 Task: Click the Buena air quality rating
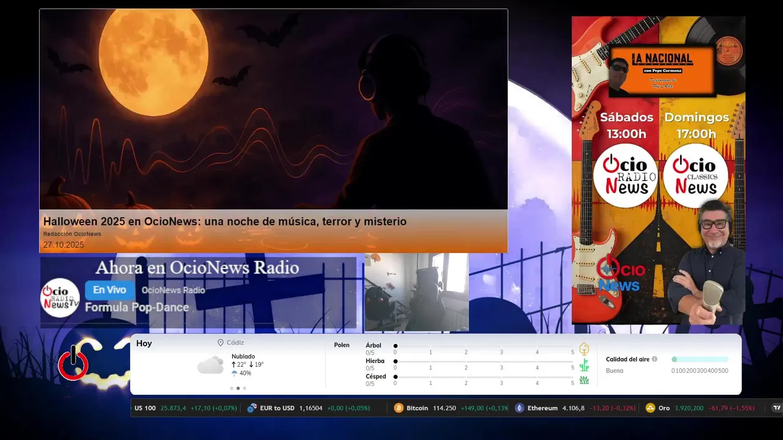coord(615,371)
